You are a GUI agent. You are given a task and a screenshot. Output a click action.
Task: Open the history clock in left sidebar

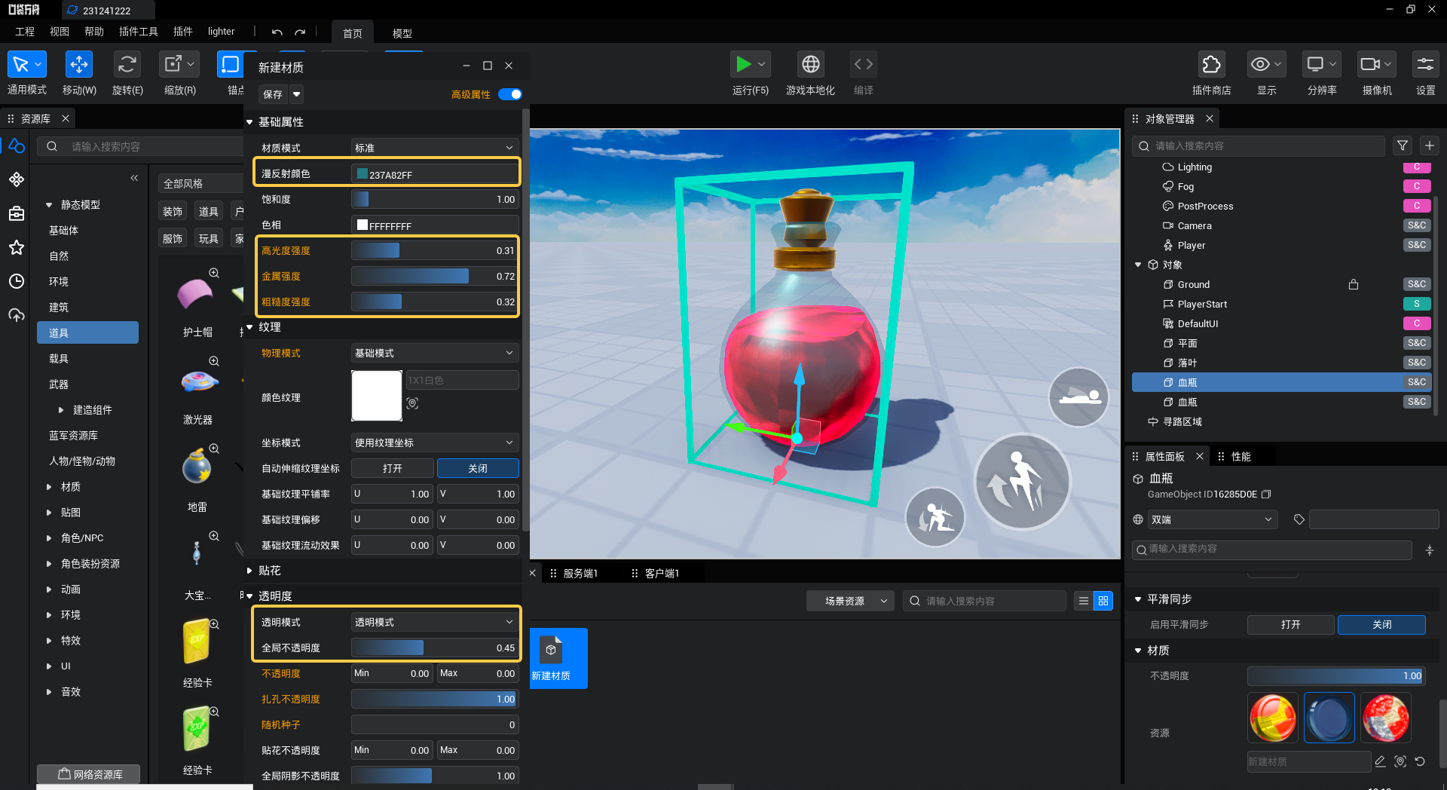[x=17, y=281]
